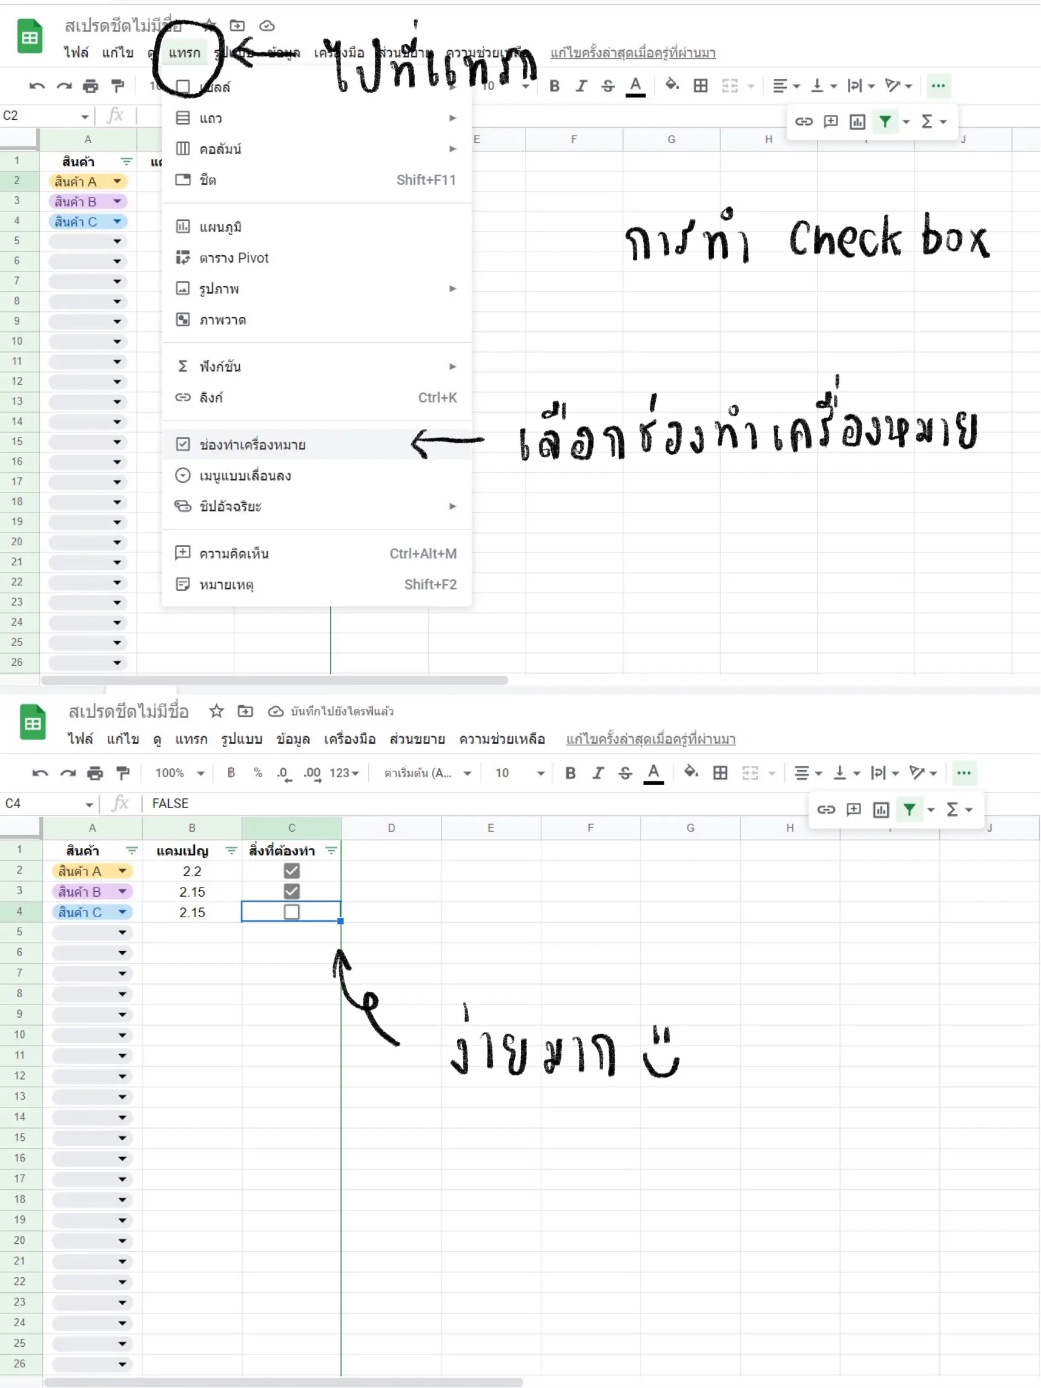Open the text color picker

click(654, 773)
